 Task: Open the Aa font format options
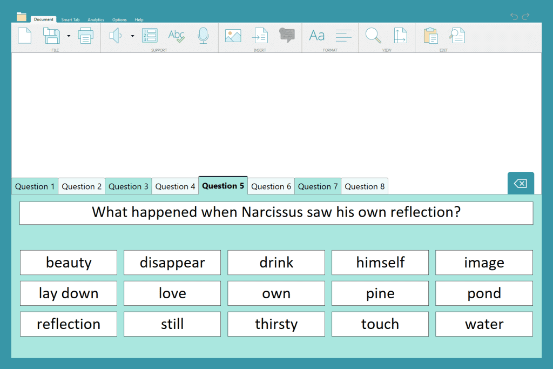316,36
